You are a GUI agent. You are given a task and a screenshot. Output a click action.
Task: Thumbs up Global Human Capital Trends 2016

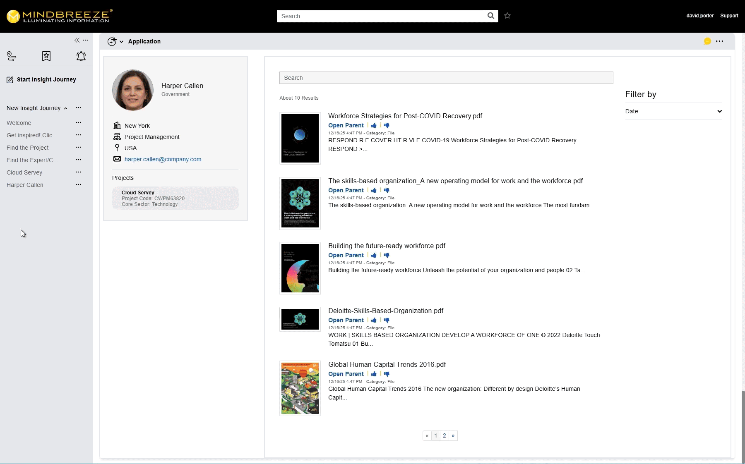point(374,374)
